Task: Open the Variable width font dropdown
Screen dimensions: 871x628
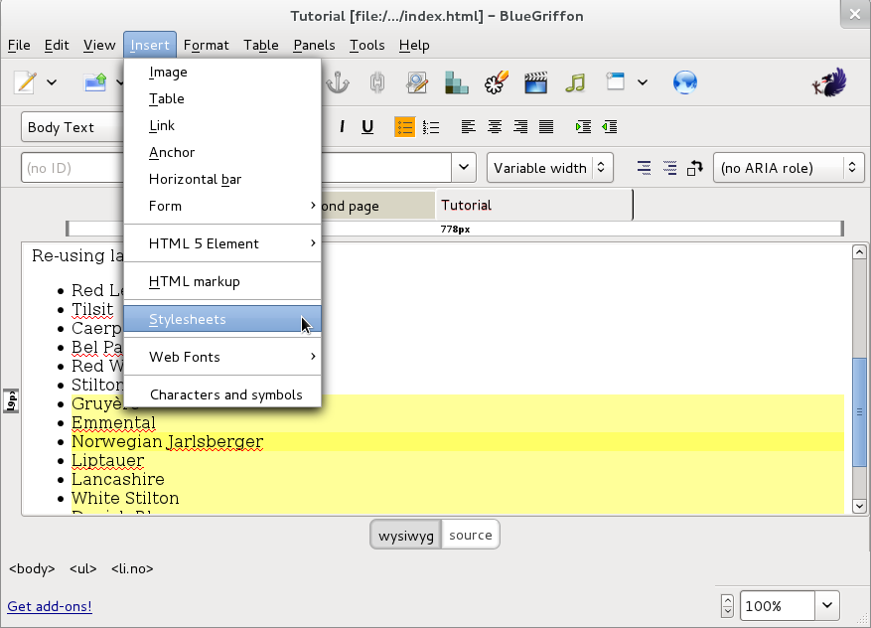Action: (x=549, y=168)
